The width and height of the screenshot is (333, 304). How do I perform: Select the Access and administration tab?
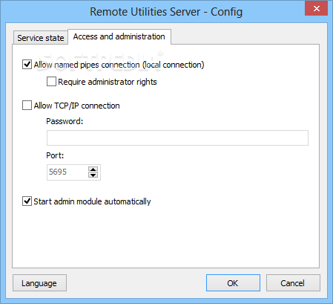(119, 36)
